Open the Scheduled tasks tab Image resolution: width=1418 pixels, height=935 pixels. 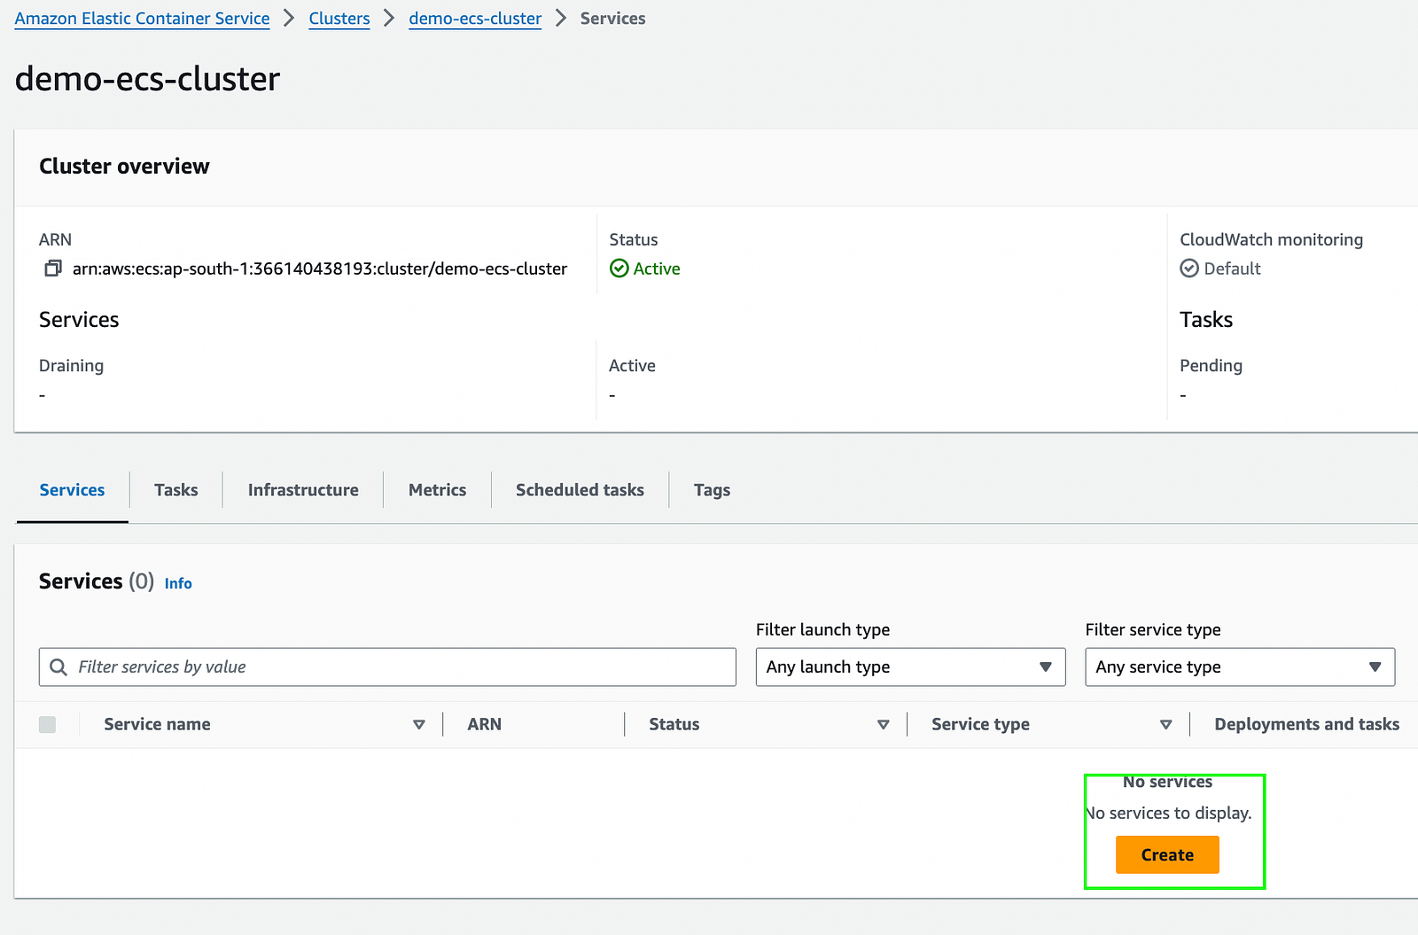pyautogui.click(x=580, y=490)
